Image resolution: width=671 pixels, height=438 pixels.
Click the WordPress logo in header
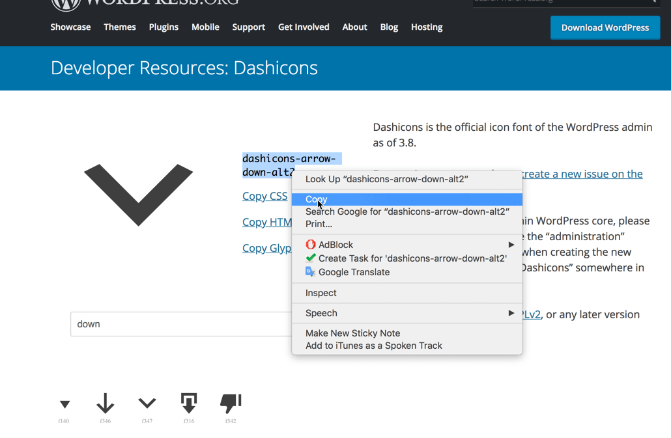tap(64, 3)
